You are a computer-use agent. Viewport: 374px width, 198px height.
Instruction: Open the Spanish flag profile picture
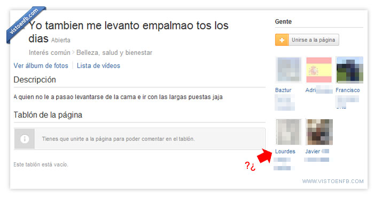(319, 70)
